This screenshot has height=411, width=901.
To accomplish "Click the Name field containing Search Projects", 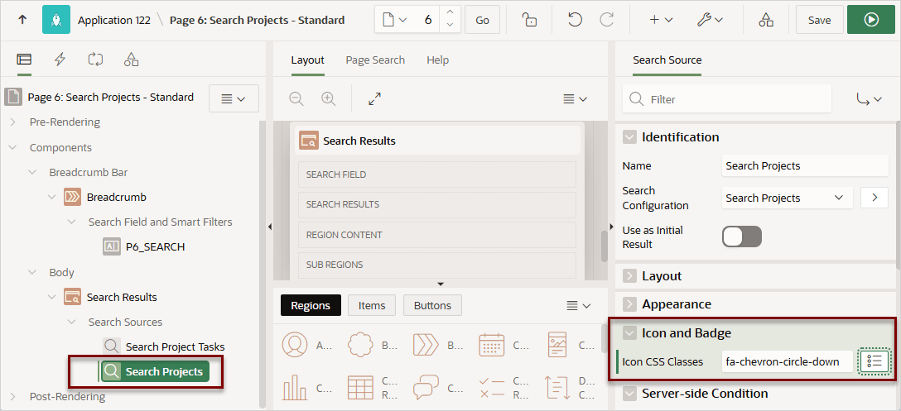I will (x=806, y=166).
